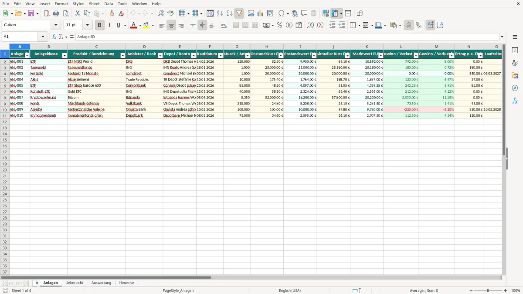Click the status bar zoom slider
The height and width of the screenshot is (294, 523).
[x=488, y=291]
